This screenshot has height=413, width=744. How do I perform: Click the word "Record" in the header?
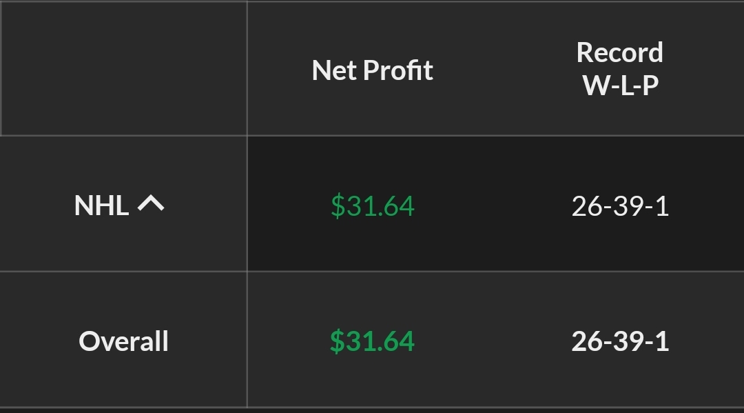point(619,52)
